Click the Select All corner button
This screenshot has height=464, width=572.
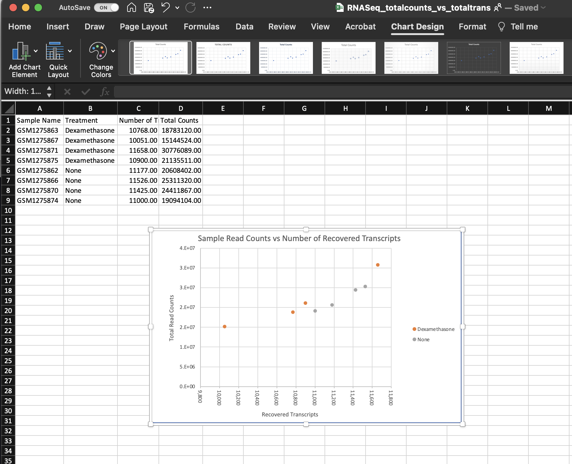coord(9,109)
